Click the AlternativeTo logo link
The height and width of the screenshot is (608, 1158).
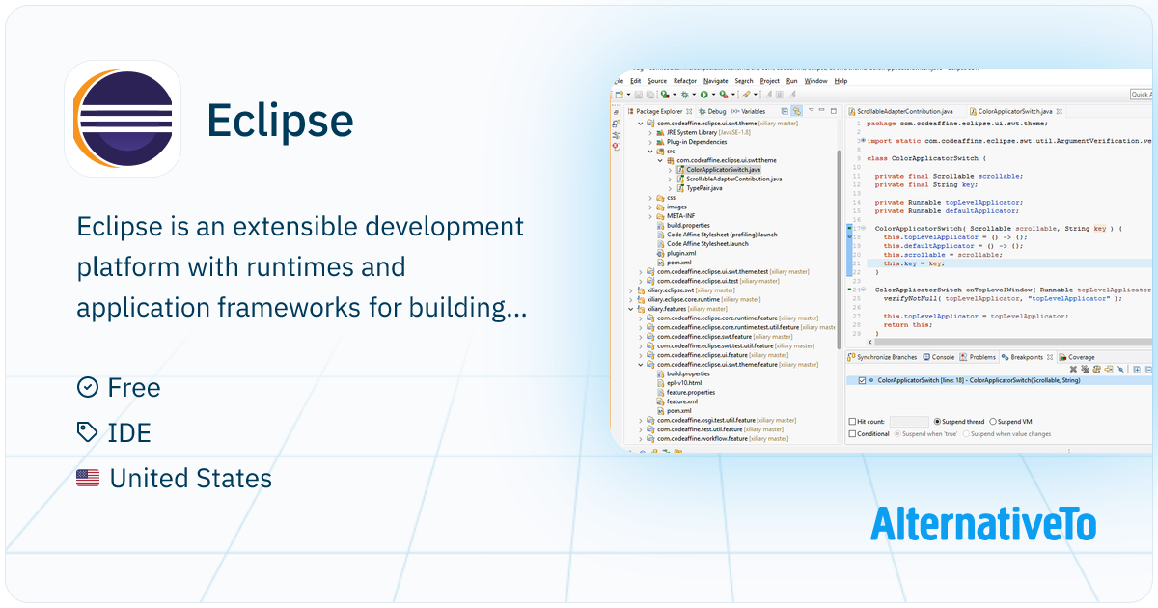[x=984, y=526]
